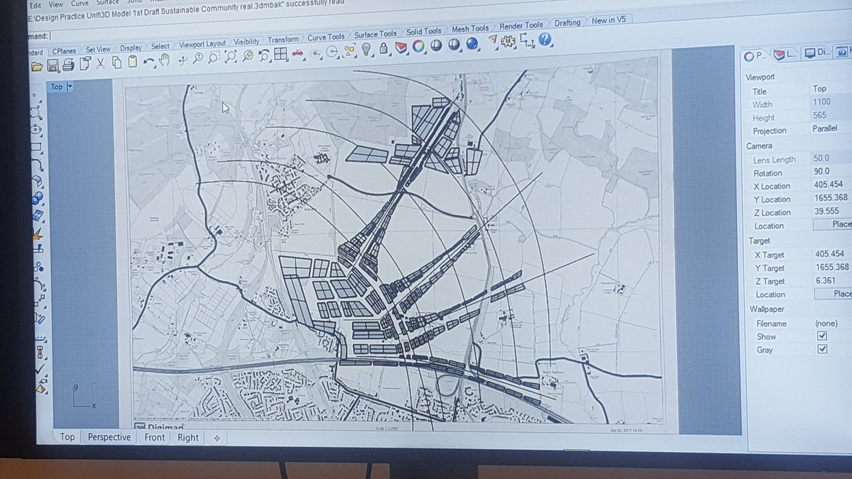Image resolution: width=852 pixels, height=479 pixels.
Task: Switch to the Front viewport tab
Action: point(154,438)
